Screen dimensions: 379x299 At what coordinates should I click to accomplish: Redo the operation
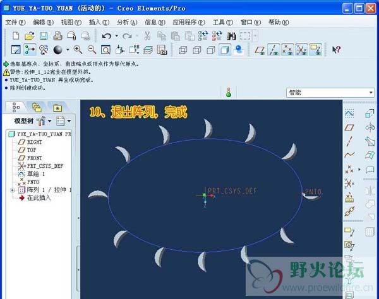(x=127, y=36)
